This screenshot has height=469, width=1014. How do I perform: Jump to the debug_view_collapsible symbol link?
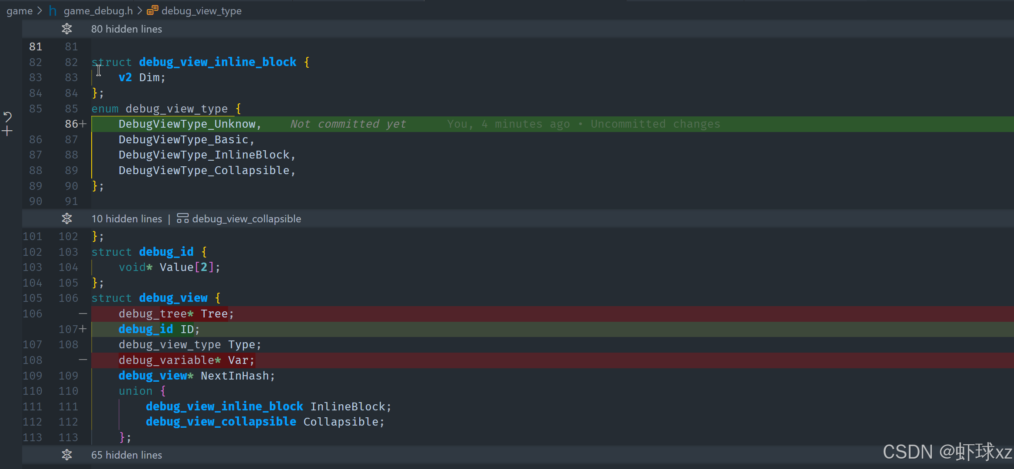tap(246, 219)
